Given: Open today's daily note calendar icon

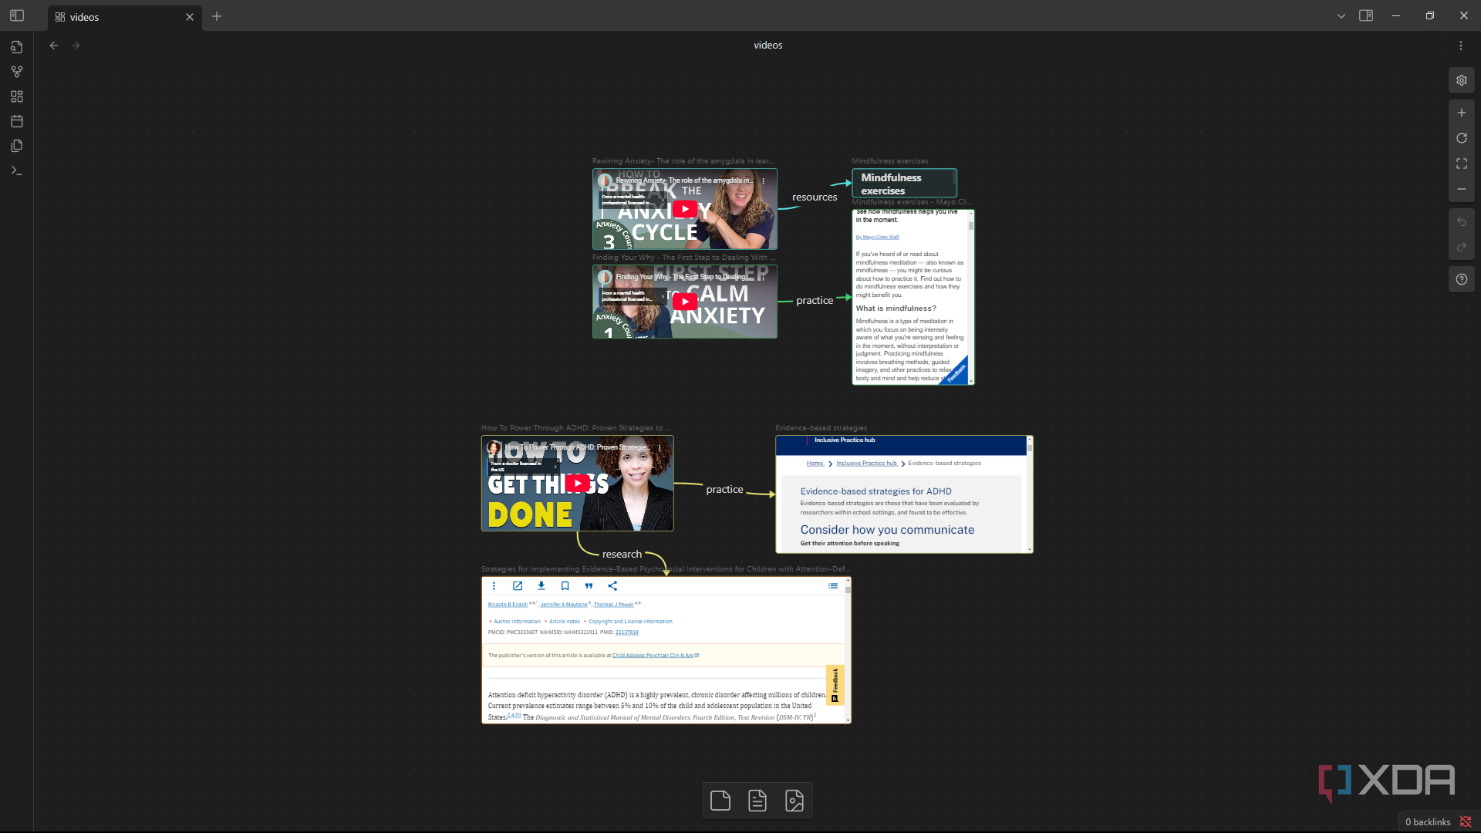Looking at the screenshot, I should pos(17,121).
